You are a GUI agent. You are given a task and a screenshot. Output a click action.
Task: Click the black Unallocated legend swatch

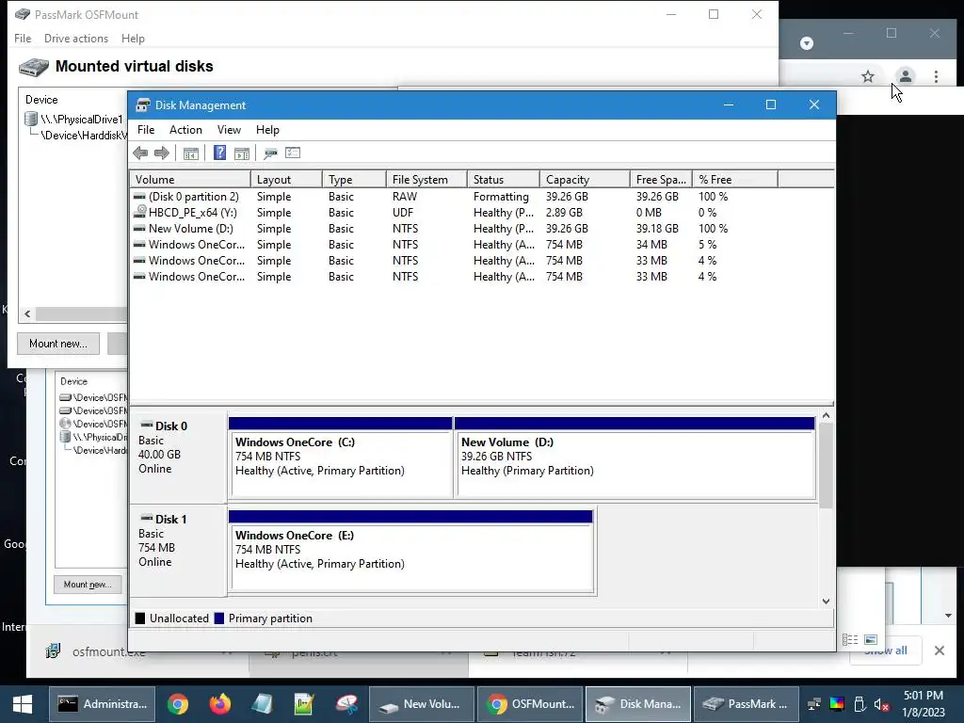coord(140,618)
